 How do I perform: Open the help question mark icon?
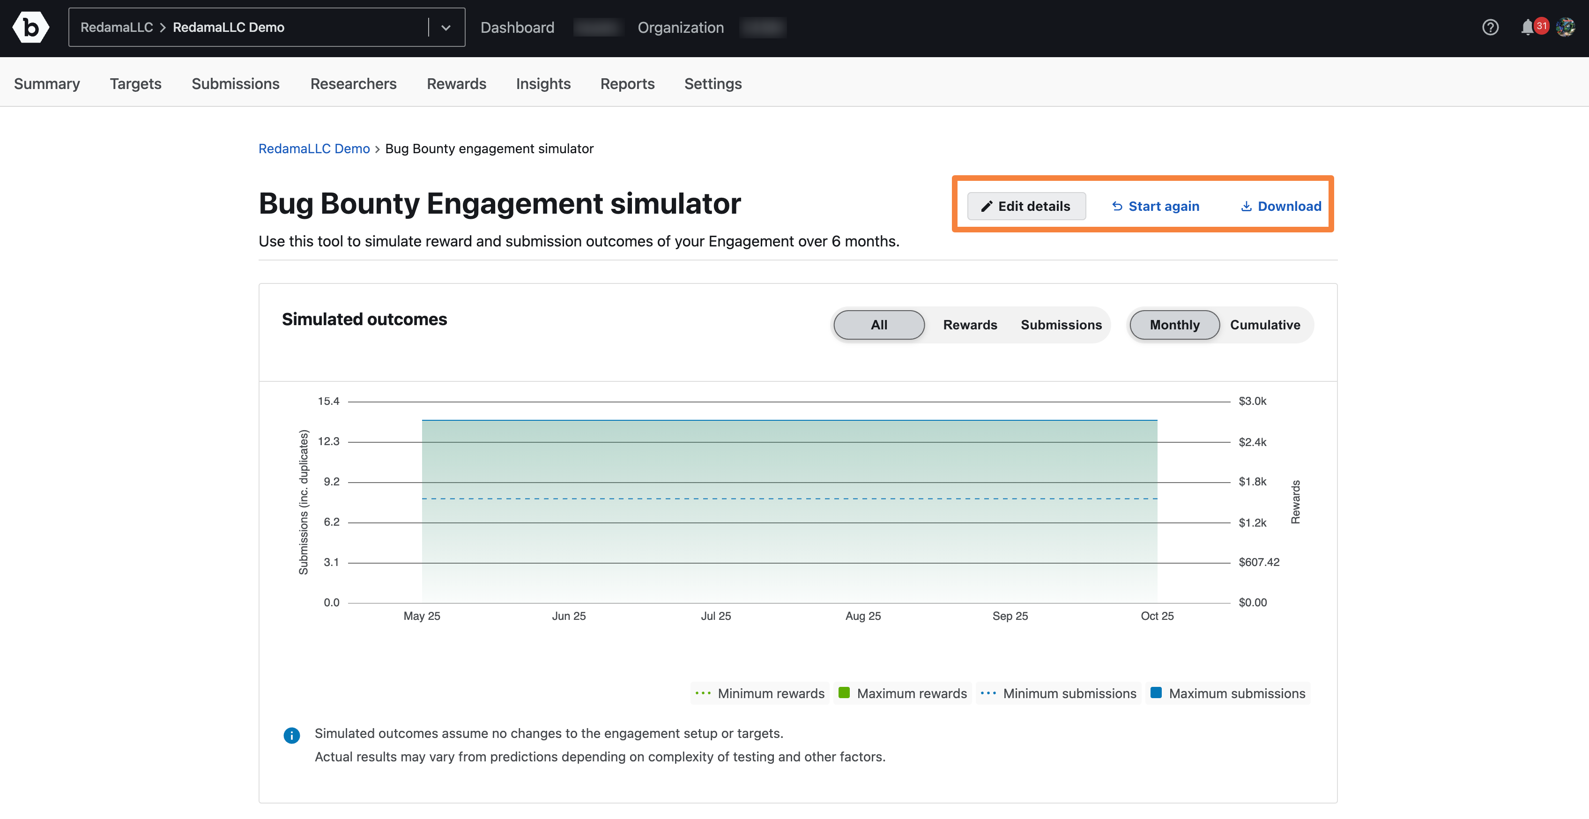(x=1490, y=27)
